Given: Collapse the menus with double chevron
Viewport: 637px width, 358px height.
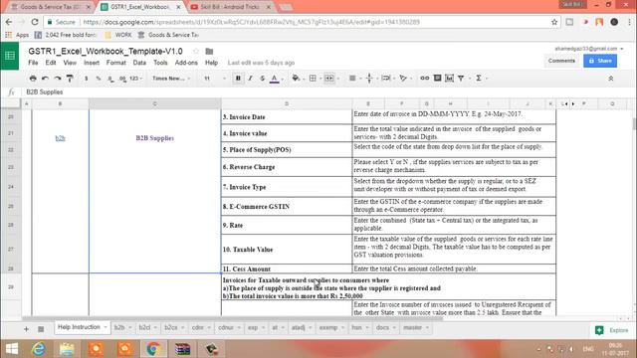Looking at the screenshot, I should (x=610, y=79).
